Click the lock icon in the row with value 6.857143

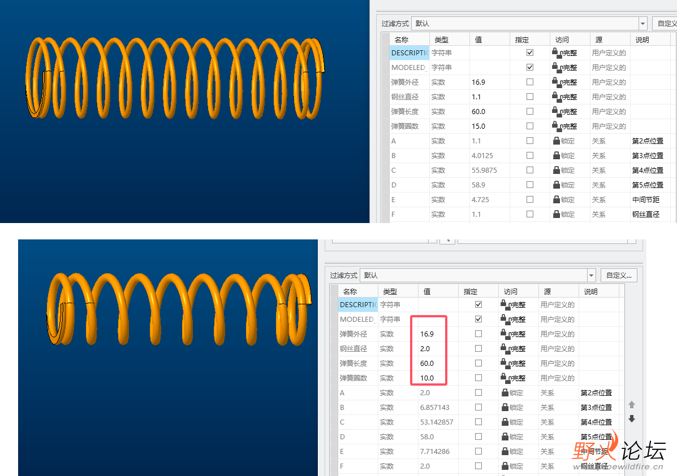pyautogui.click(x=505, y=407)
